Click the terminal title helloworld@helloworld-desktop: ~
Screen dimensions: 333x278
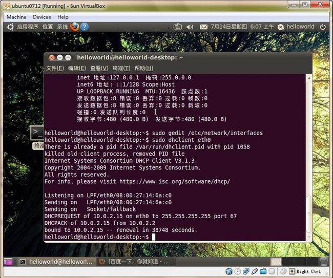tap(130, 57)
